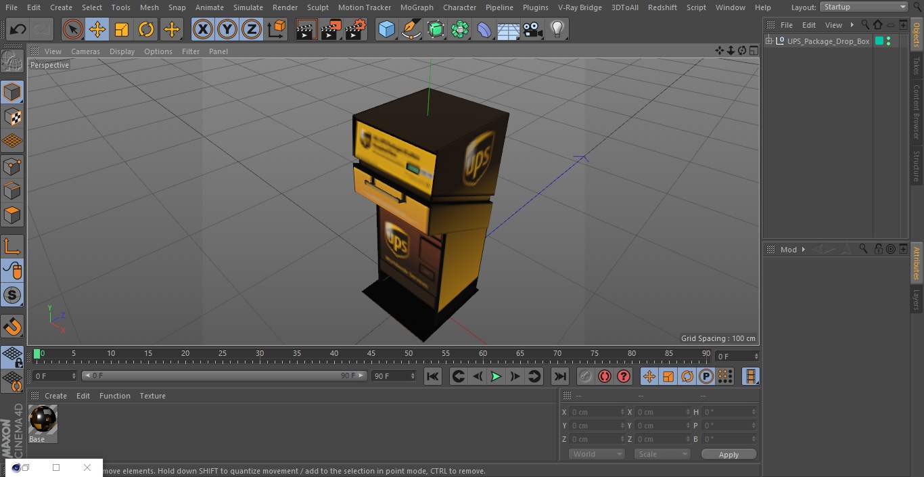
Task: Click the current frame field 0 F
Action: point(55,376)
